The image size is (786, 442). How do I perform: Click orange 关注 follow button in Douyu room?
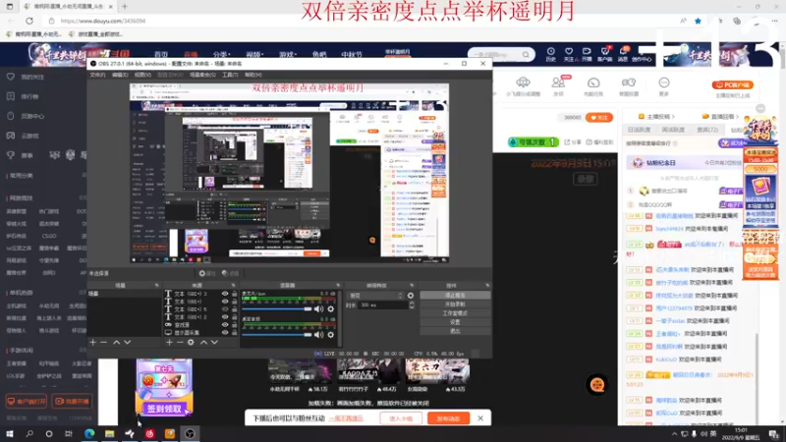click(599, 117)
